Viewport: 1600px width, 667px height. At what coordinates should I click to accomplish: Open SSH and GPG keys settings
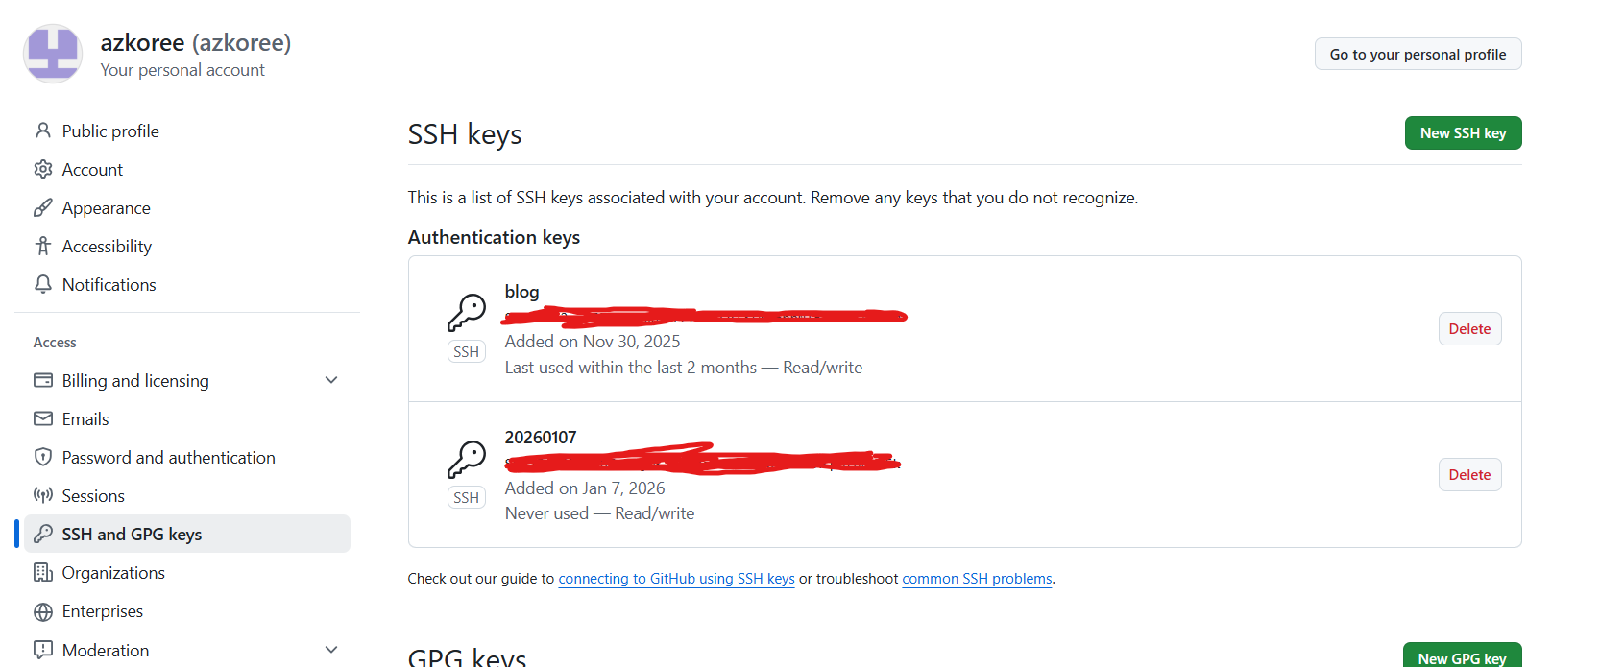point(132,534)
